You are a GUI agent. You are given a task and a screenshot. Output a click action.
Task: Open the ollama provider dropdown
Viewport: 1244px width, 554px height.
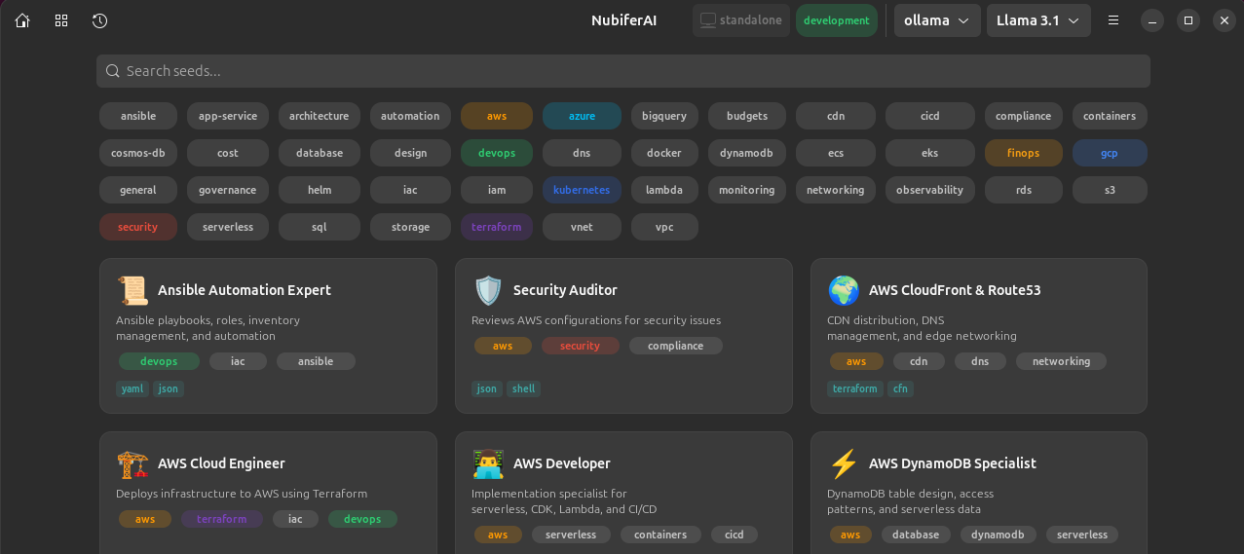[937, 20]
